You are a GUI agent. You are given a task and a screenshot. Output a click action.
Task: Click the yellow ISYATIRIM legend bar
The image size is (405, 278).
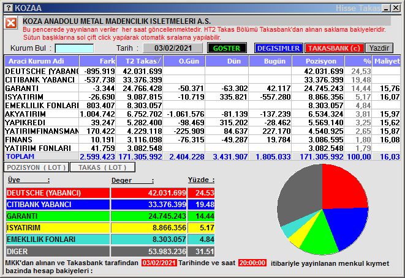coord(58,227)
